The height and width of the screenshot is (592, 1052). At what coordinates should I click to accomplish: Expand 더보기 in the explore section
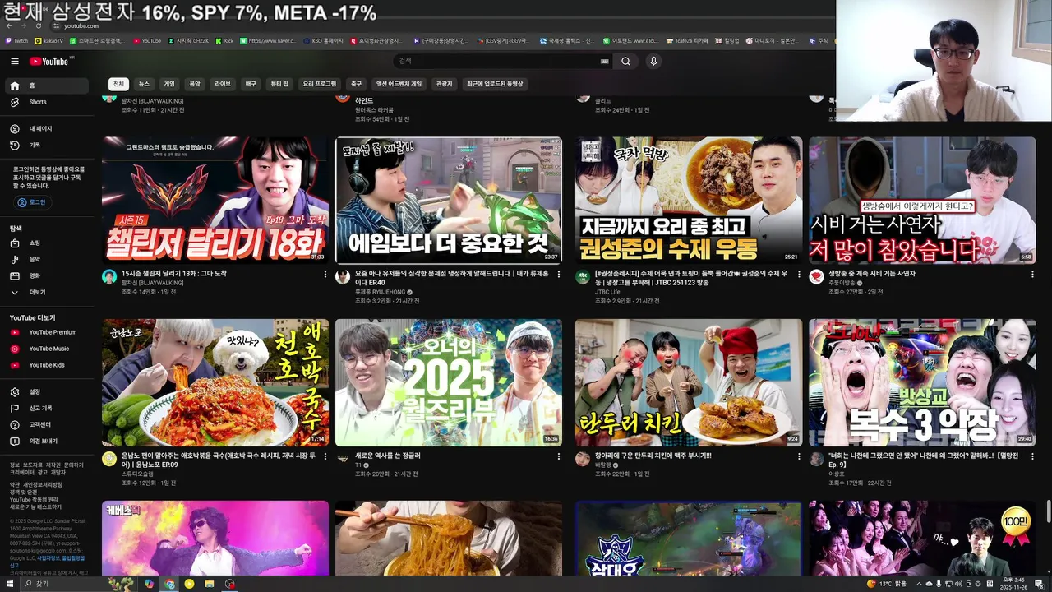[48, 293]
